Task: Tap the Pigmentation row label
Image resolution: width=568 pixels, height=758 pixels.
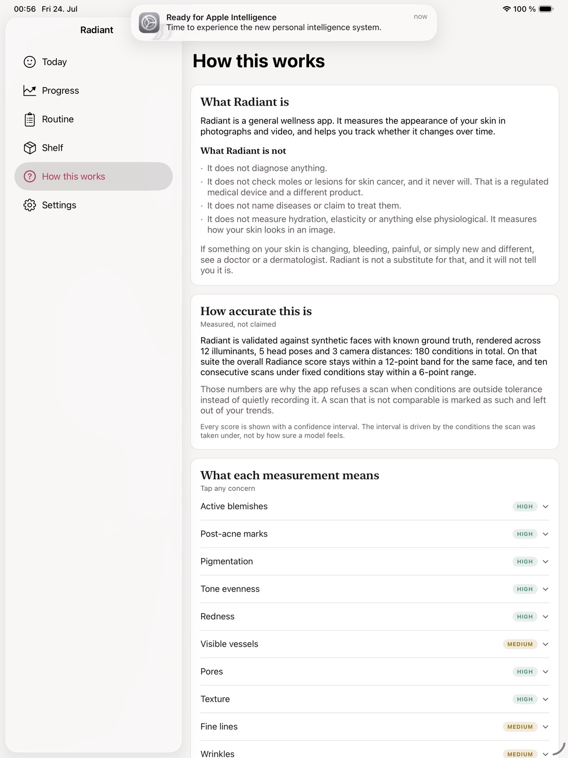Action: (227, 561)
